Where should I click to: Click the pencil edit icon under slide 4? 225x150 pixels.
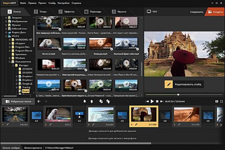(x=137, y=124)
